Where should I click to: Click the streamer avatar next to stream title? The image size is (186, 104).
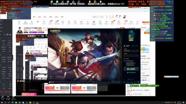coord(20,30)
